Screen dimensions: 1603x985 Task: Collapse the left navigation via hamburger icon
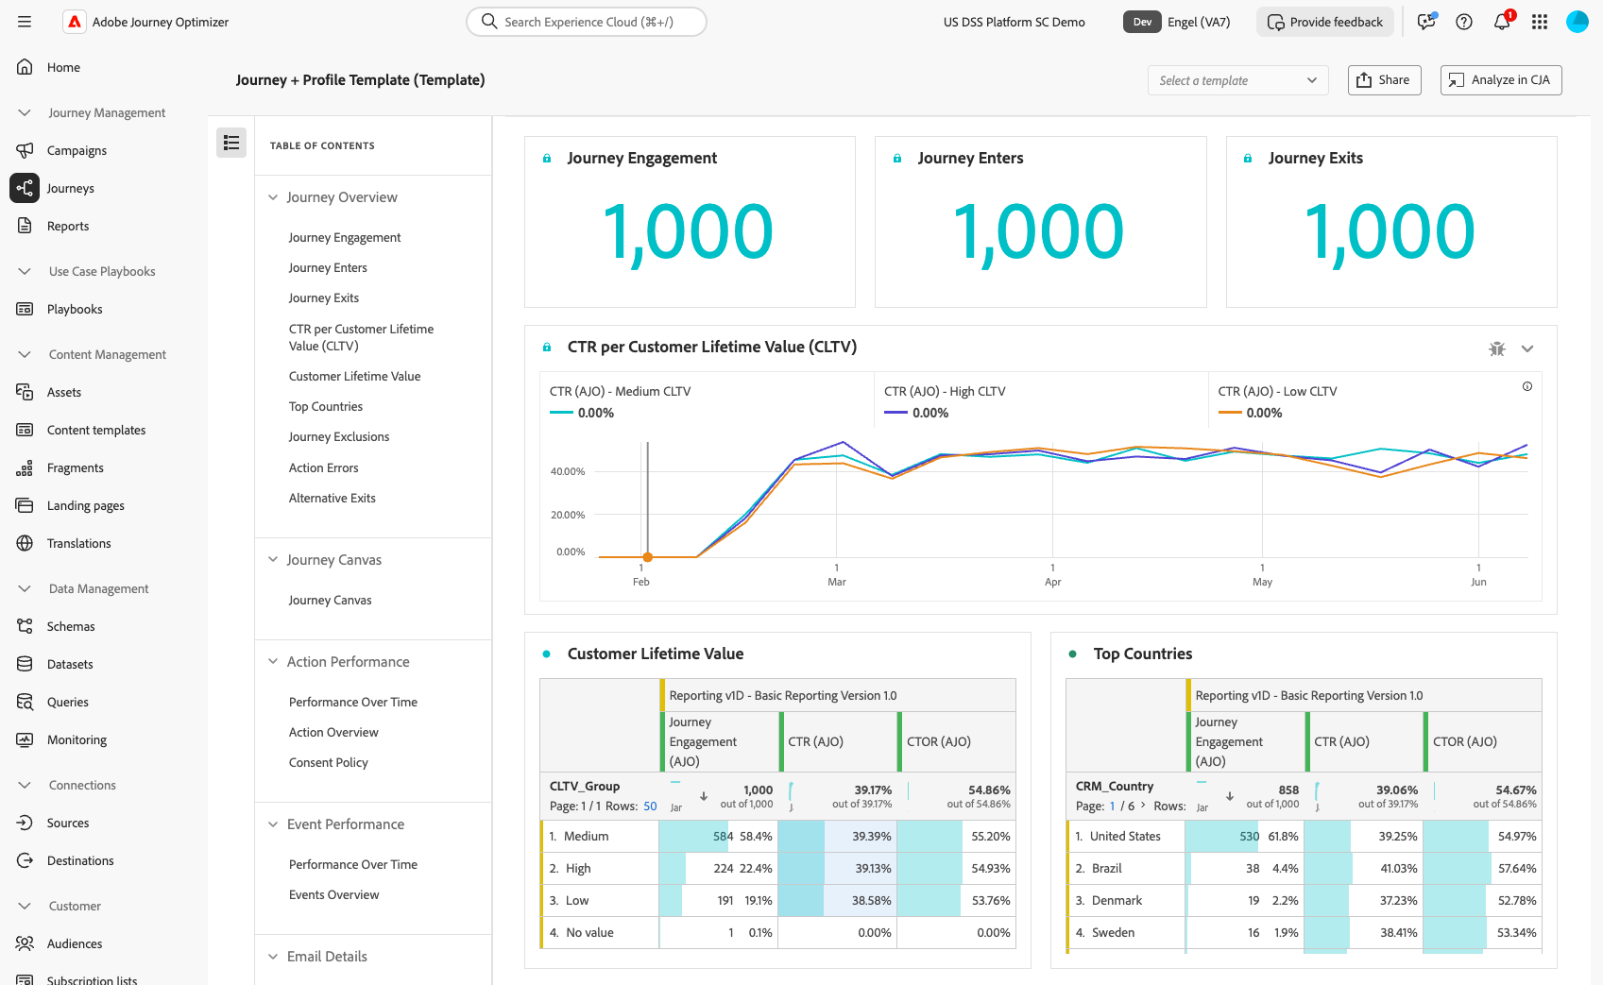pyautogui.click(x=25, y=21)
